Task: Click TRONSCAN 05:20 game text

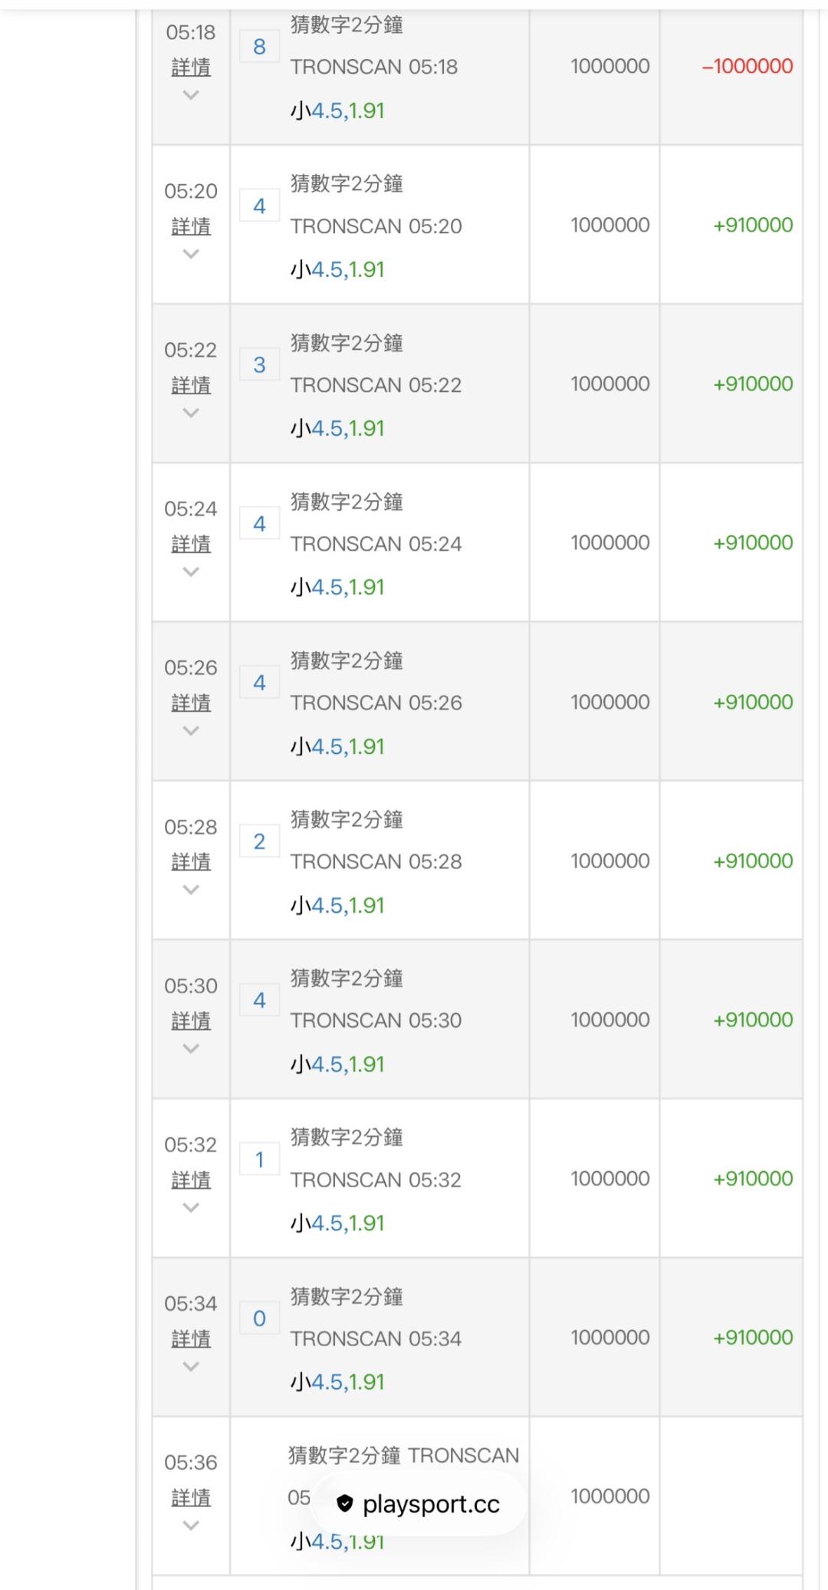Action: [x=376, y=226]
